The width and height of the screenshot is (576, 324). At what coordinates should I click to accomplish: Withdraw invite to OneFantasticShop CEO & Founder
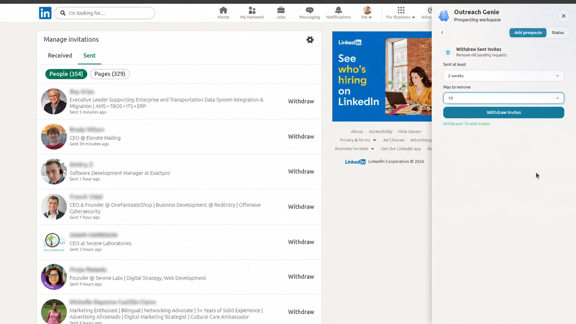301,207
